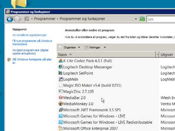Viewport: 175px width, 131px height.
Task: Select Logitech SetPoint in the list
Action: [x=78, y=73]
